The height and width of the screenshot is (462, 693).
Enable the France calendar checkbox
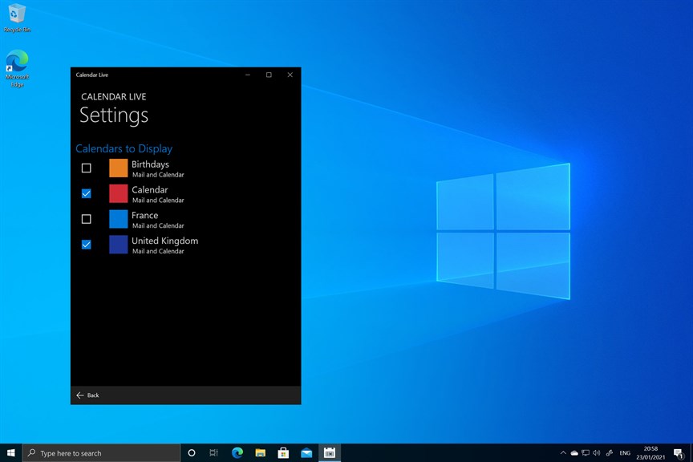tap(86, 218)
